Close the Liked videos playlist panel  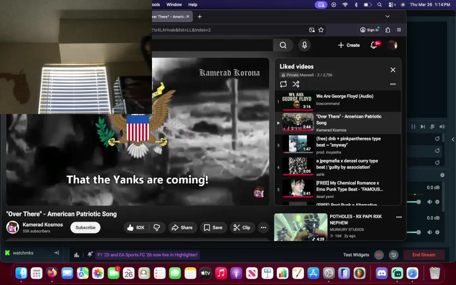click(393, 70)
